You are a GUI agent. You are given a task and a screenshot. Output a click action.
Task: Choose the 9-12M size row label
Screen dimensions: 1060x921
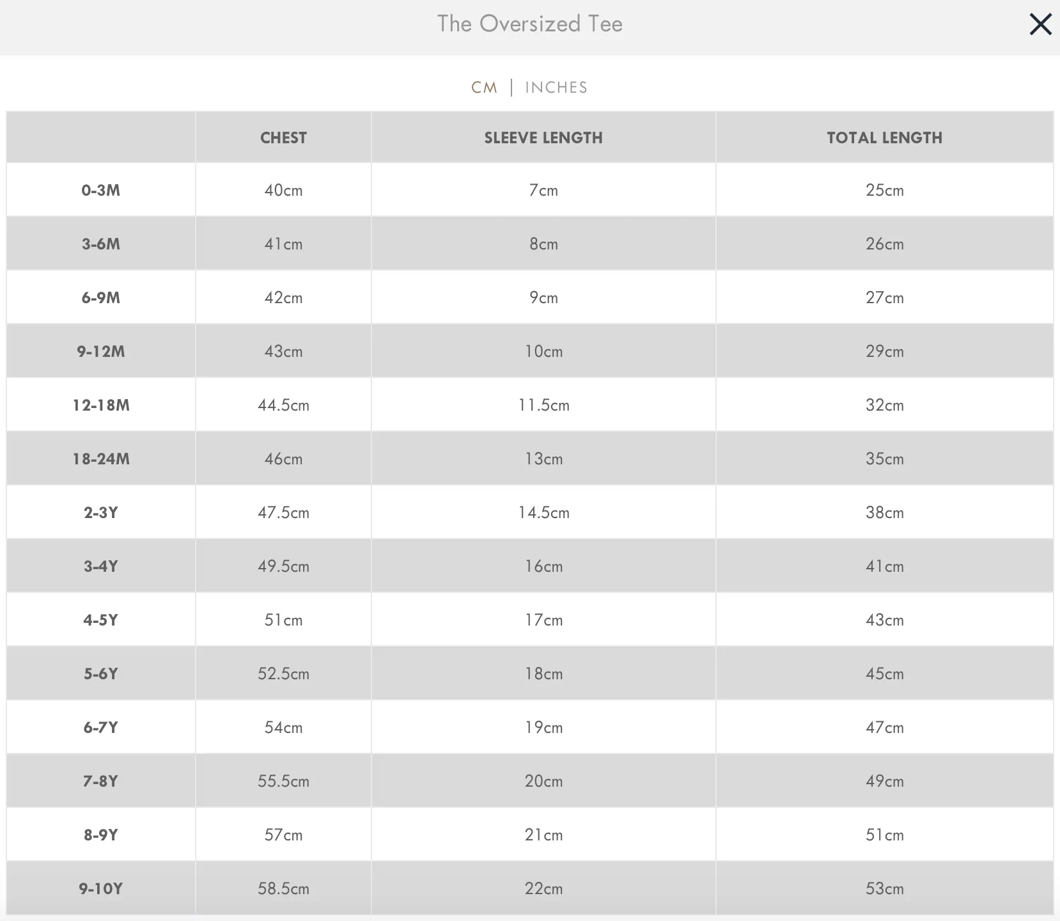tap(101, 352)
